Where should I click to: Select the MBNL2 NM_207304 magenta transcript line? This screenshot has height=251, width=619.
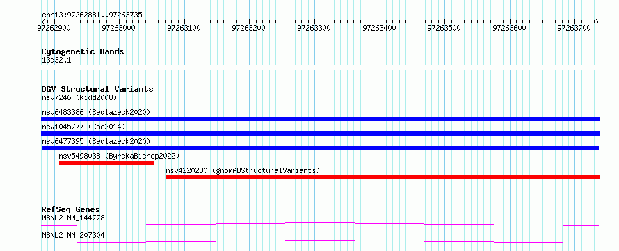pyautogui.click(x=320, y=241)
